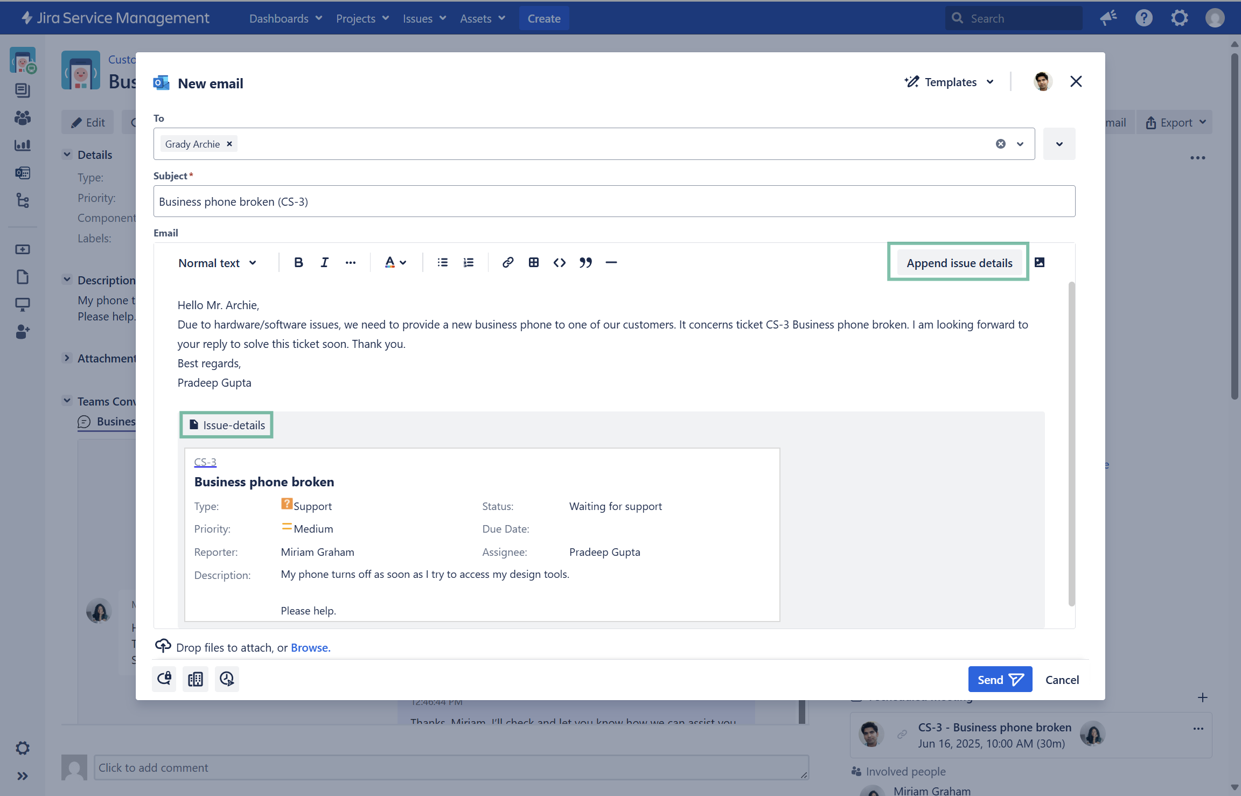Viewport: 1241px width, 796px height.
Task: Insert a hyperlink into email
Action: 507,262
